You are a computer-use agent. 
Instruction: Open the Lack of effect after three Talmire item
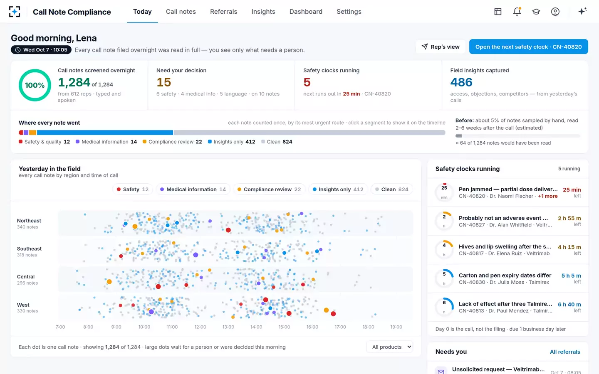(x=508, y=307)
